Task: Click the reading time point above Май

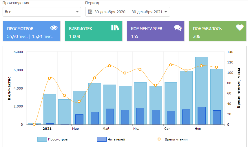Action: point(110,66)
